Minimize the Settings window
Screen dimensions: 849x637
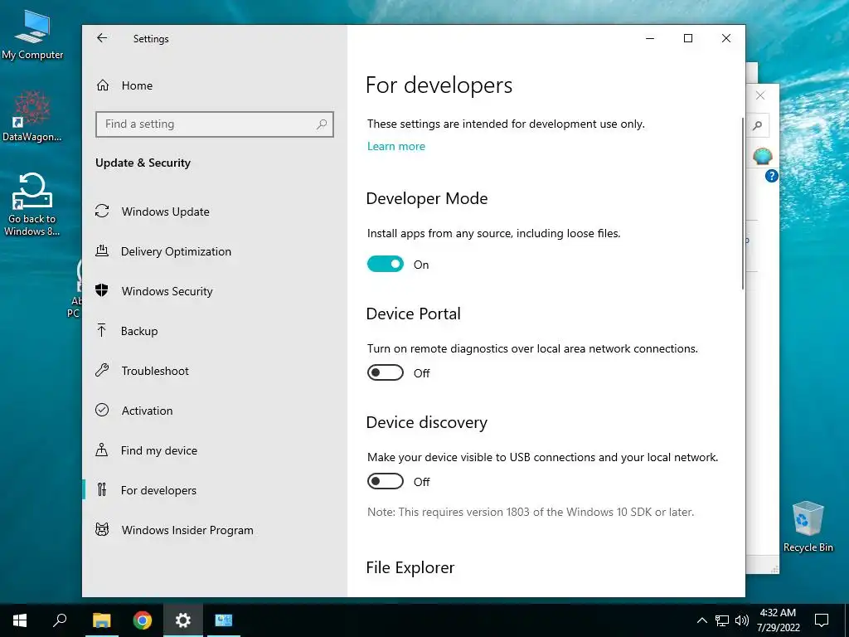(650, 38)
